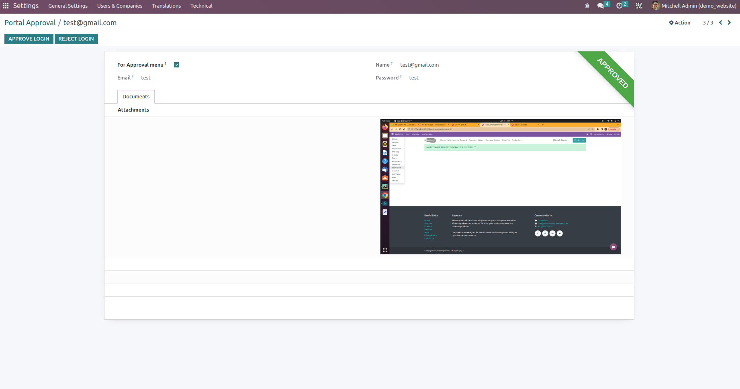Click test@gmail.com breadcrumb title
Screen dimensions: 740x389
pos(90,23)
